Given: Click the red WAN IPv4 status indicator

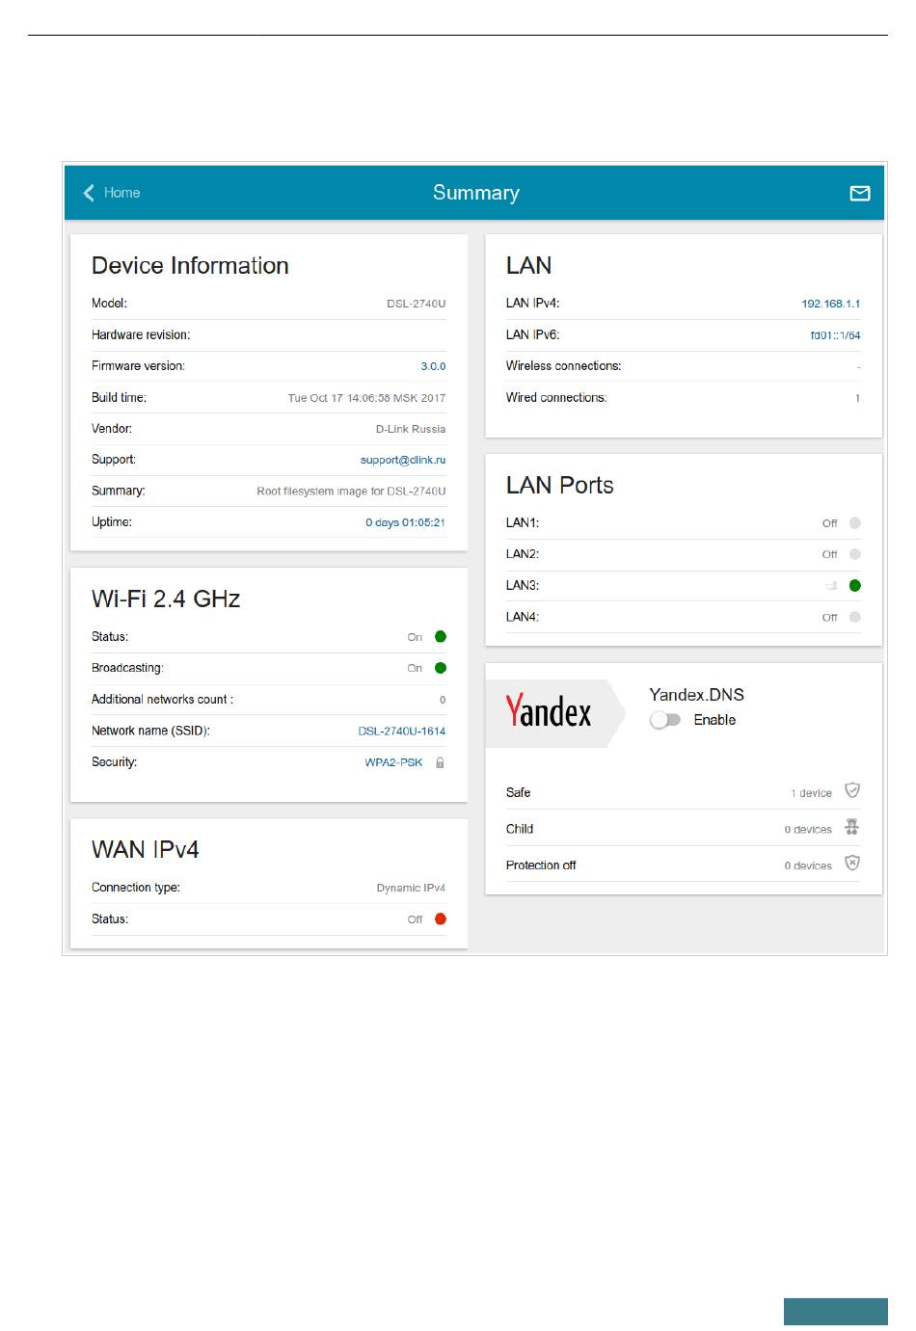Looking at the screenshot, I should point(441,919).
